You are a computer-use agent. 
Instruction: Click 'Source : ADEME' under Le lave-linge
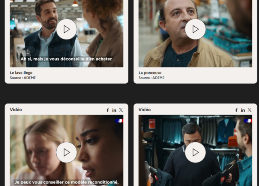pyautogui.click(x=23, y=78)
